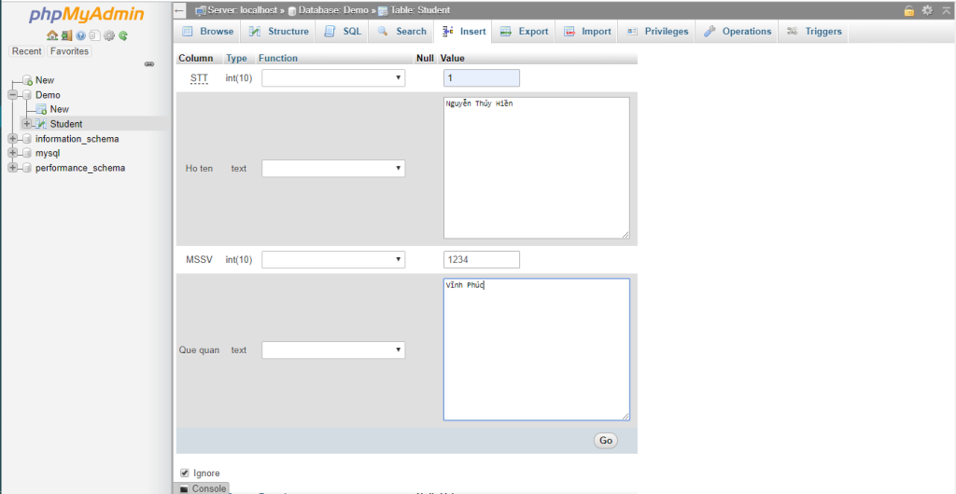Click the Go button
956x494 pixels.
(x=605, y=441)
